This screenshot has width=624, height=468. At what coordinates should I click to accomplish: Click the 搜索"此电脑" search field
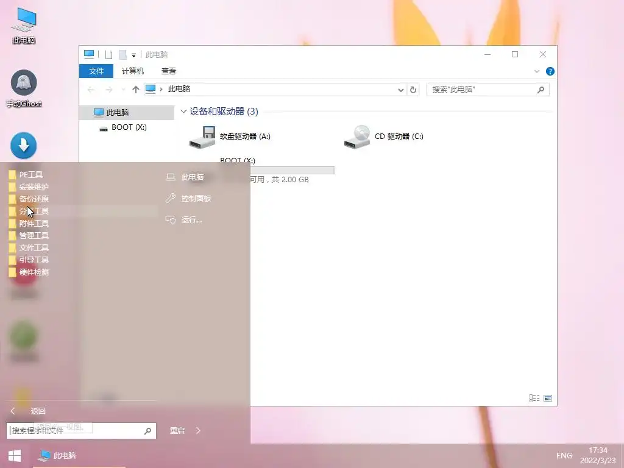pyautogui.click(x=487, y=90)
